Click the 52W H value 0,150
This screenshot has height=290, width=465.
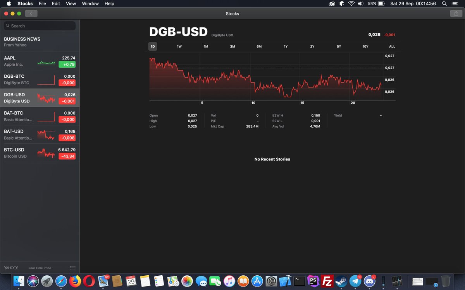click(x=315, y=116)
